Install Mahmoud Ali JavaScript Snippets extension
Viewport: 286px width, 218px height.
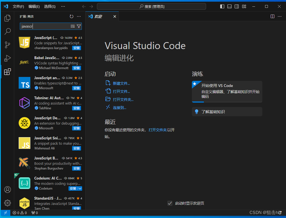coord(76,148)
